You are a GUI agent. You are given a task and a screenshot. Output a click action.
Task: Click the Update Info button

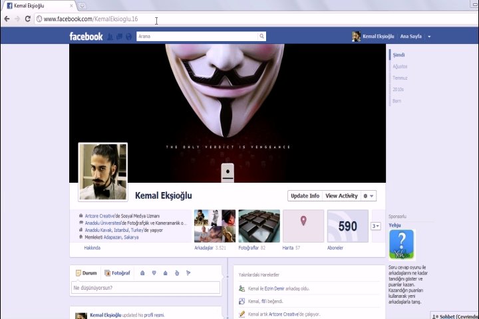[305, 196]
